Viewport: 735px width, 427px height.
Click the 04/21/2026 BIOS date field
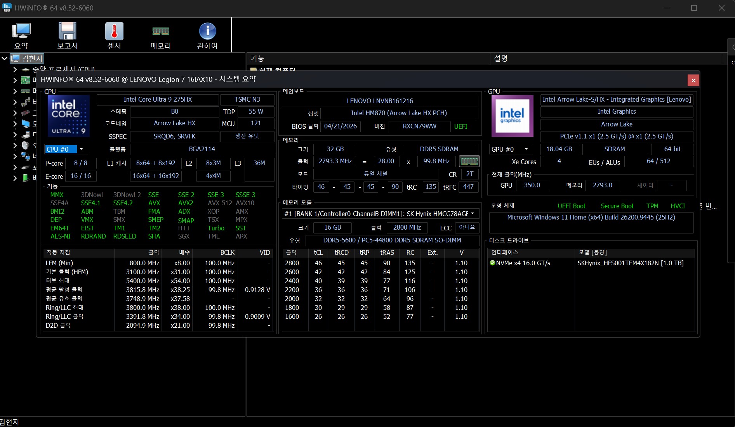341,126
